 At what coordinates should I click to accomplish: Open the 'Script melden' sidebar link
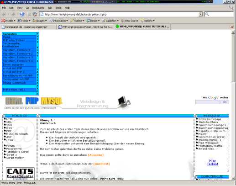pyautogui.click(x=15, y=158)
